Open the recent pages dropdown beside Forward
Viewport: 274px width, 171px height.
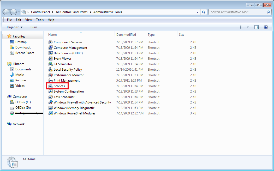click(x=19, y=12)
